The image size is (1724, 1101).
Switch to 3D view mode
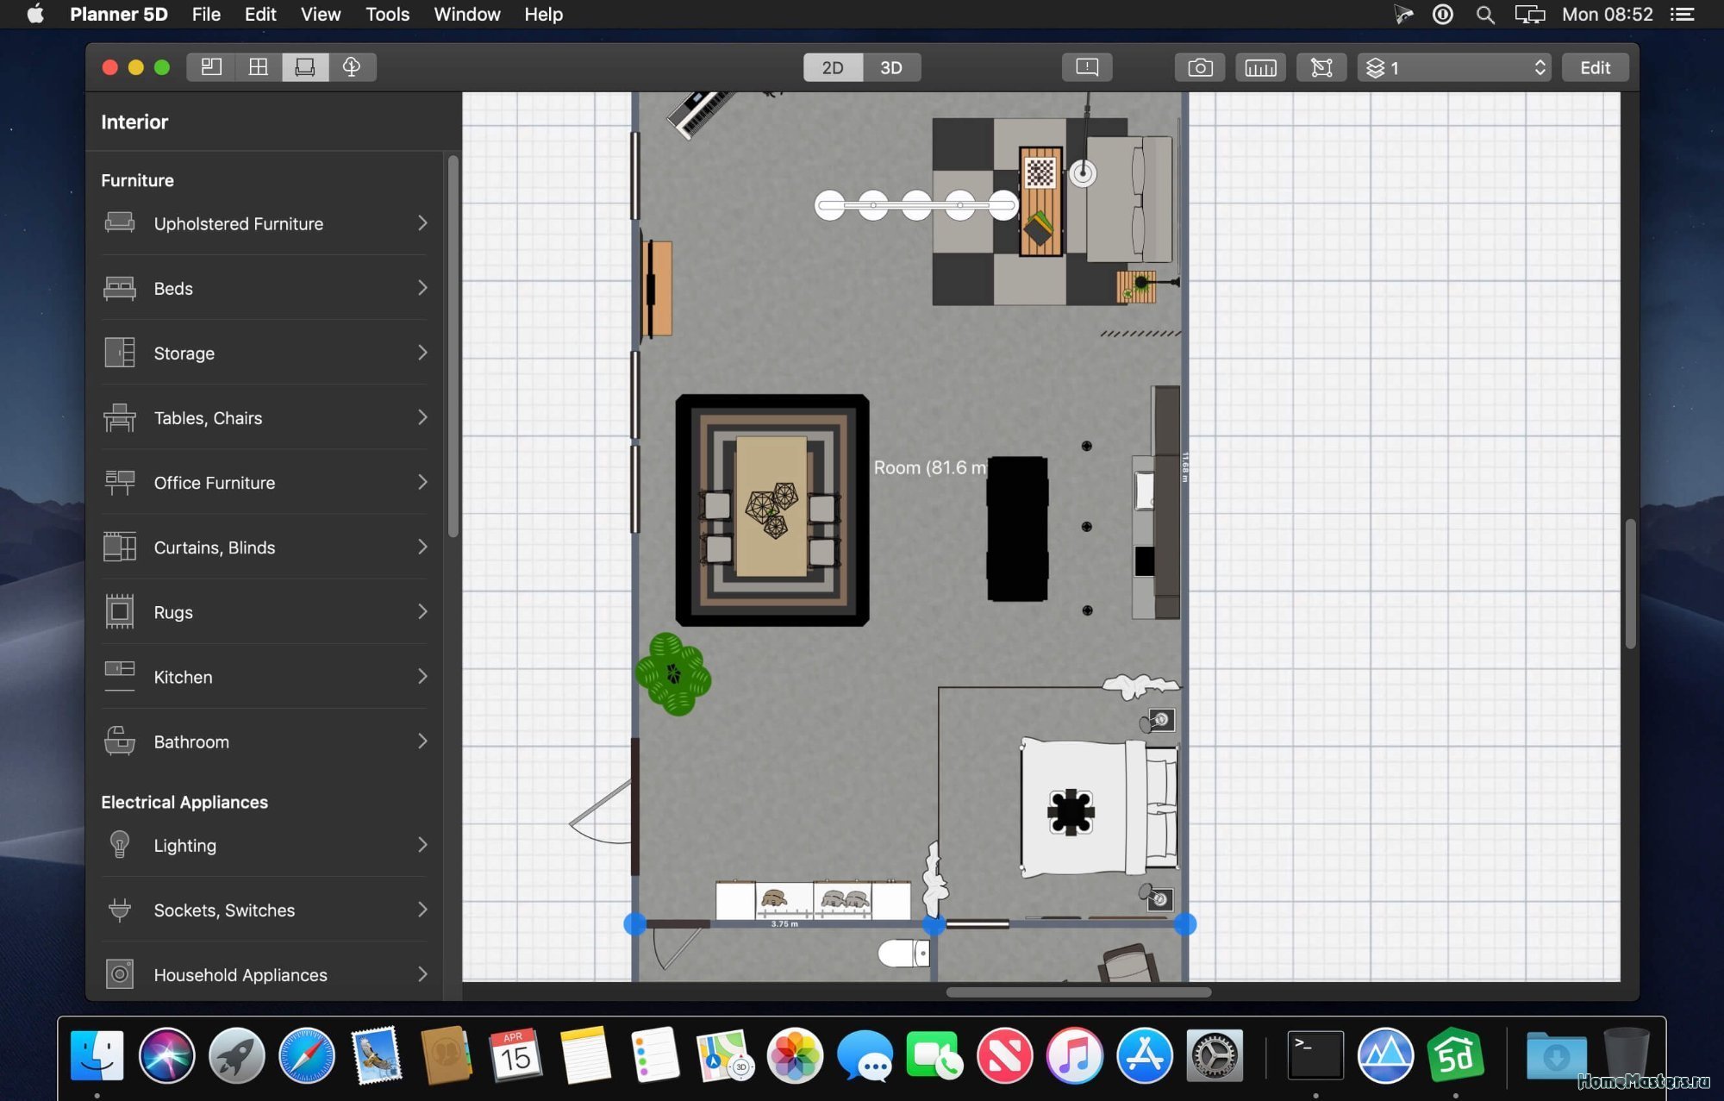tap(891, 66)
